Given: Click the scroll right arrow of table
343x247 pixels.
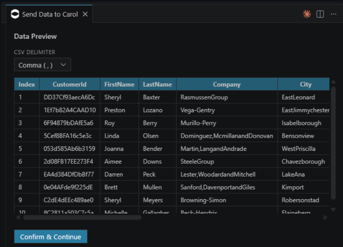Looking at the screenshot, I should [x=325, y=217].
